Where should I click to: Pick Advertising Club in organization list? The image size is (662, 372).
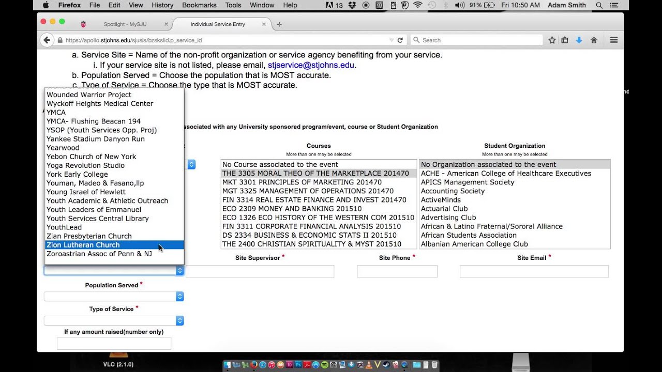[515, 218]
